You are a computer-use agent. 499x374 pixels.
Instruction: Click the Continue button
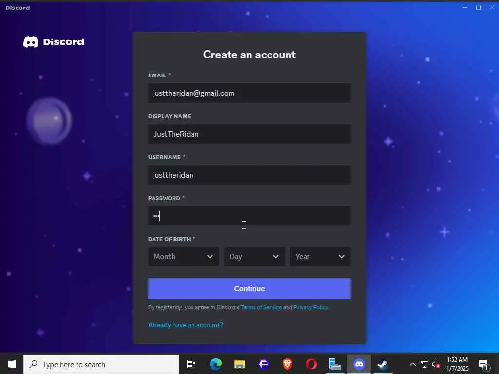click(x=249, y=288)
